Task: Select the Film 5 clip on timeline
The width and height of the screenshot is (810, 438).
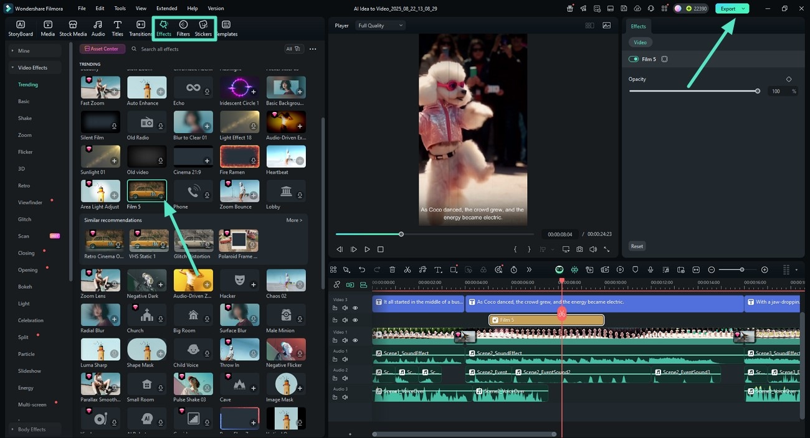Action: tap(546, 320)
